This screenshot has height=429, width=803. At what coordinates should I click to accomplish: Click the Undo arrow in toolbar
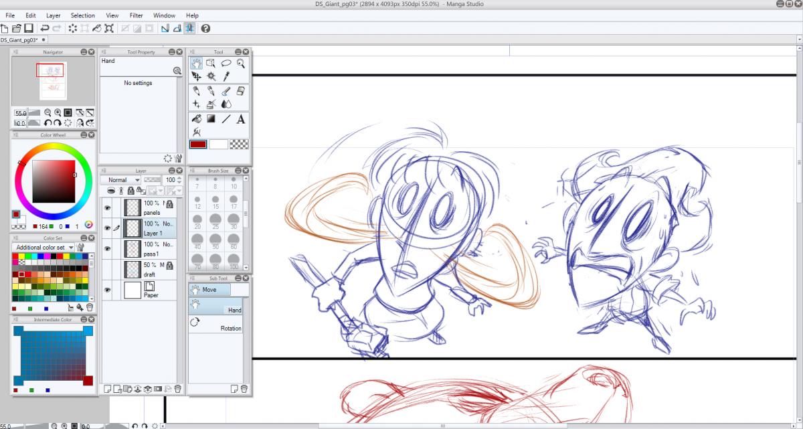pos(44,28)
